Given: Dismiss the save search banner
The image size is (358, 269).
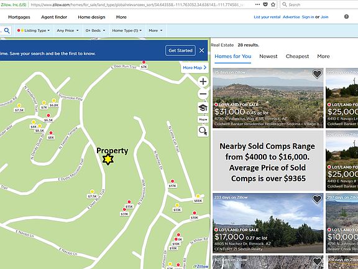Looking at the screenshot, I should (x=201, y=50).
